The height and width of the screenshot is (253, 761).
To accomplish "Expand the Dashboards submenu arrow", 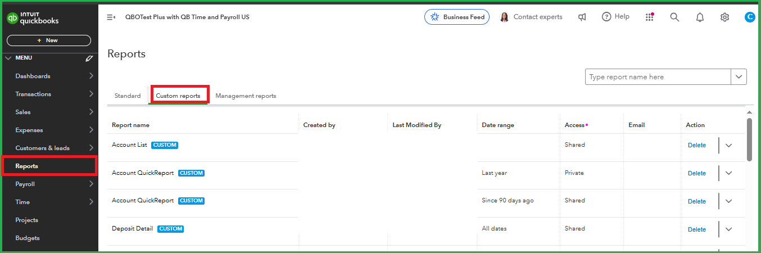I will click(x=91, y=76).
